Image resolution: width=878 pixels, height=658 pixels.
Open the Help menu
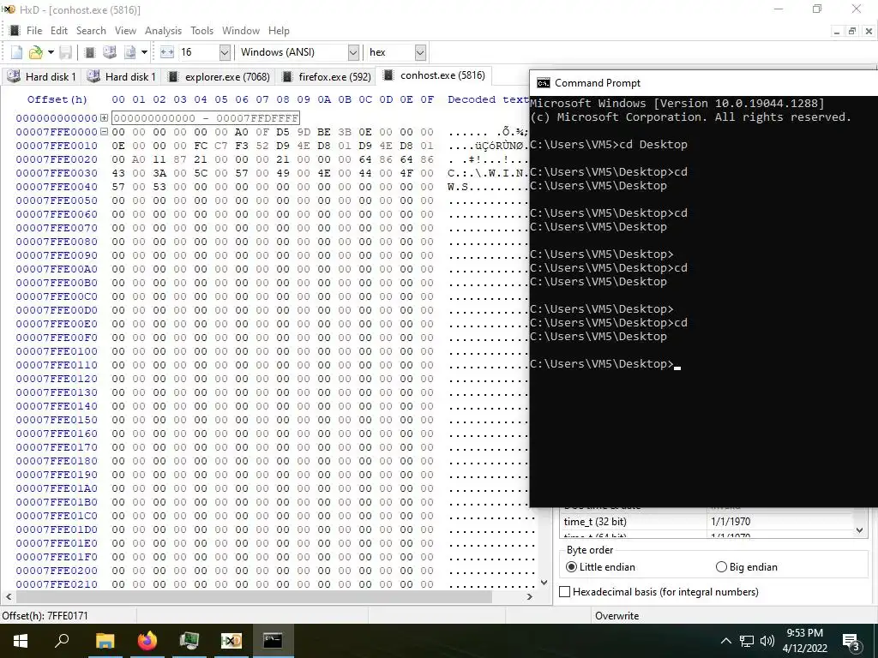pos(279,31)
